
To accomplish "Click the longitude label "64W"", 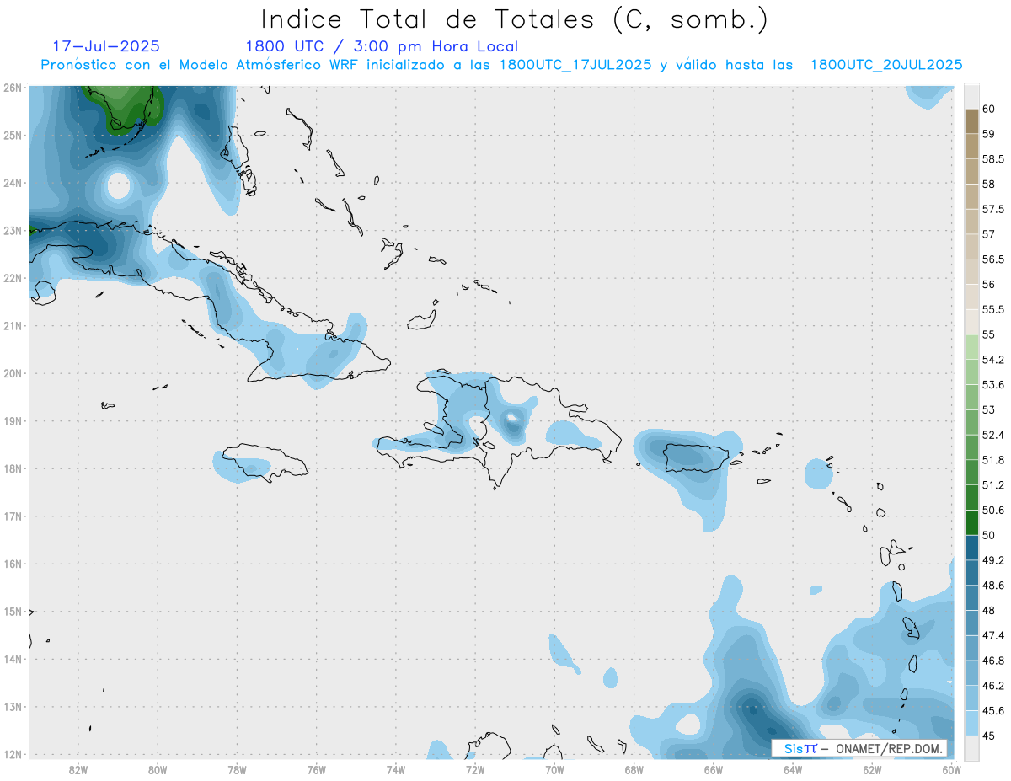I will pyautogui.click(x=793, y=769).
